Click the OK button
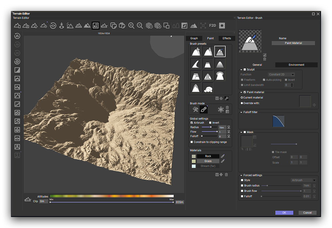 point(284,213)
